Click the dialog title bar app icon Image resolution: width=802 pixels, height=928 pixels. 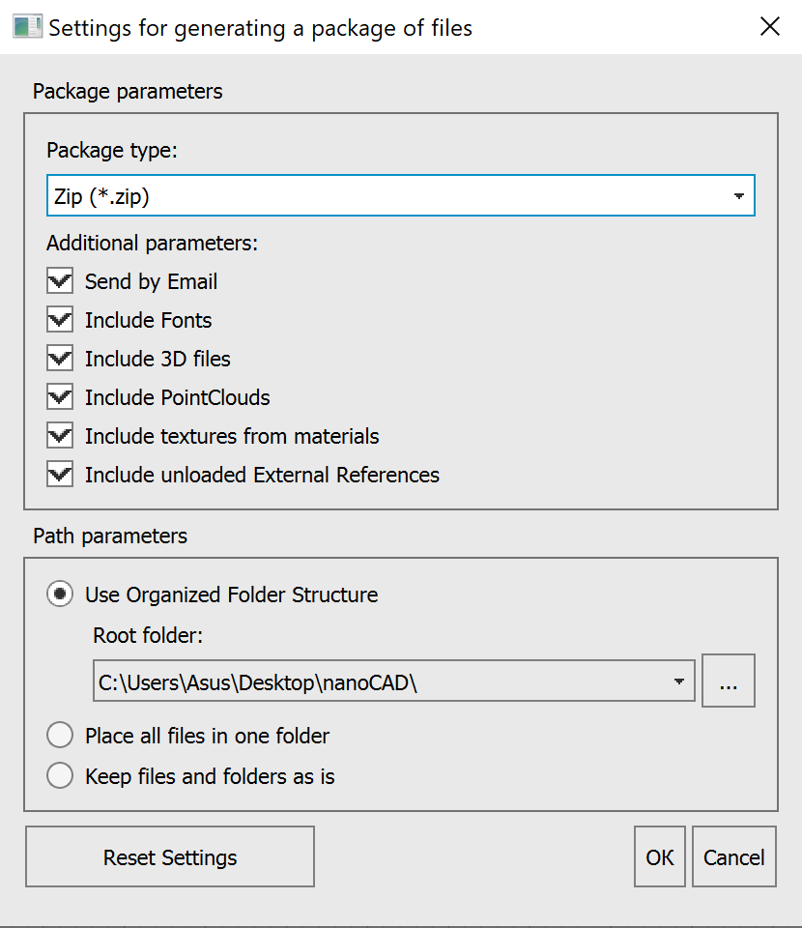(27, 27)
